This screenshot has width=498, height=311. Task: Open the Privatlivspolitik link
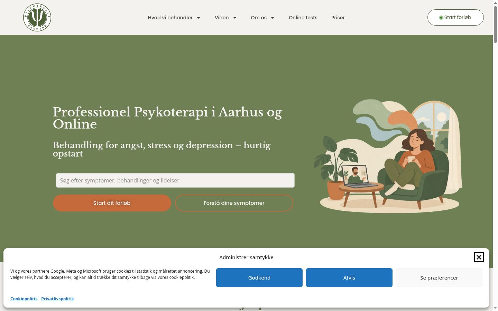pyautogui.click(x=57, y=299)
